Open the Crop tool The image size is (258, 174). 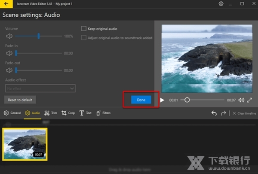(68, 113)
